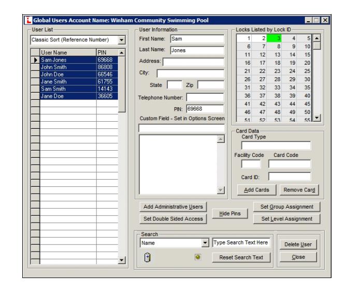Select lock 1 in lock grid

point(244,38)
